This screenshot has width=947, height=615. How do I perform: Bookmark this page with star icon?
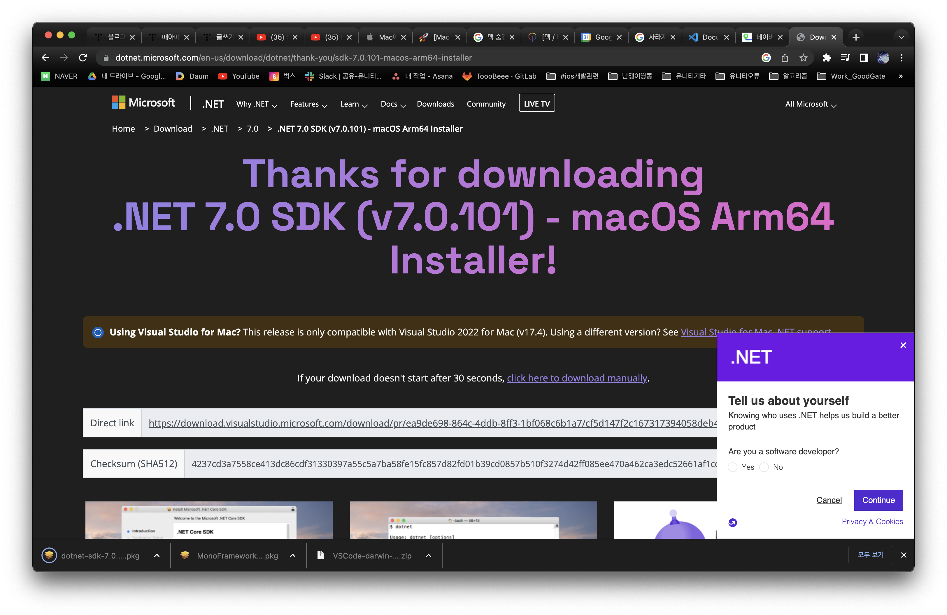[803, 58]
